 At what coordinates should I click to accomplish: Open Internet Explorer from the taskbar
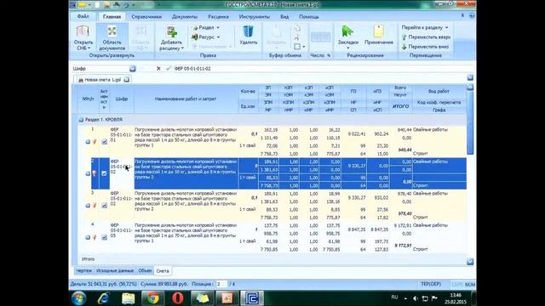tap(103, 298)
